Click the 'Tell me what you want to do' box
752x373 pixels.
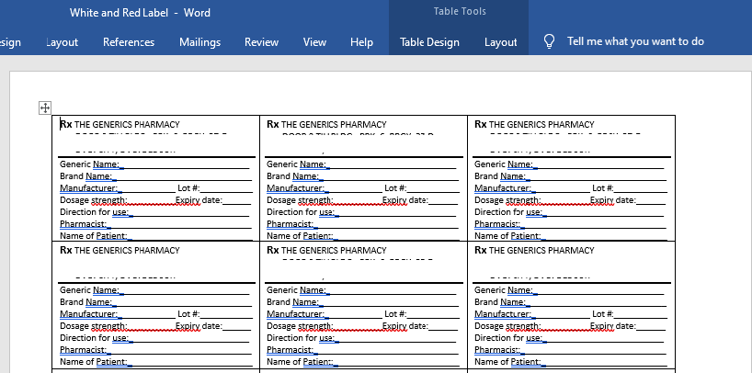point(635,41)
